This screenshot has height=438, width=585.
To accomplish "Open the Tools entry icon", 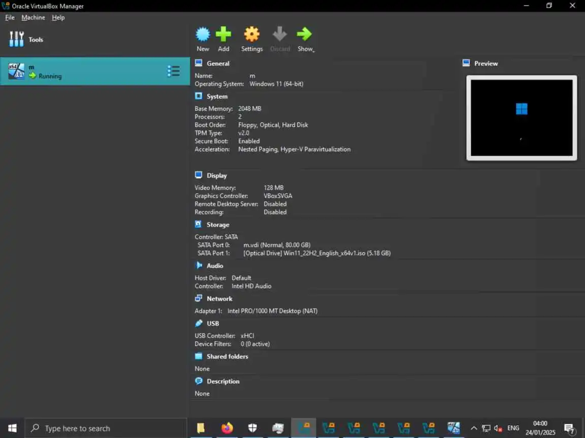I will [16, 39].
